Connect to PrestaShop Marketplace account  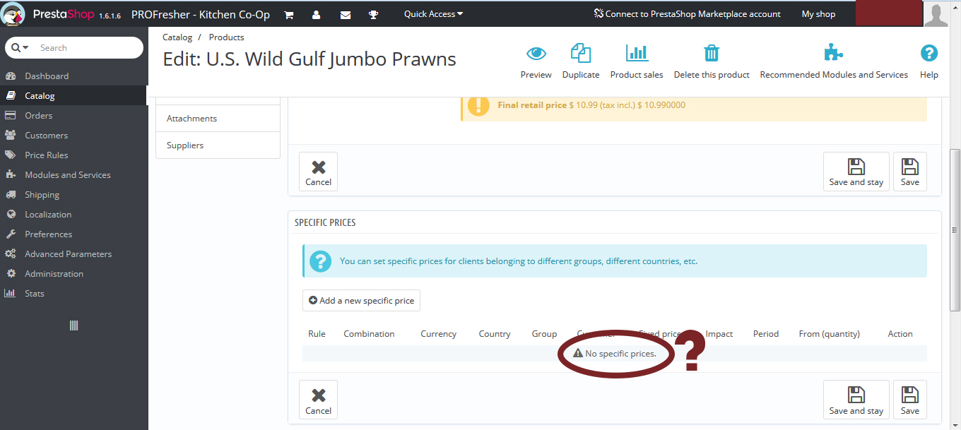pos(687,14)
